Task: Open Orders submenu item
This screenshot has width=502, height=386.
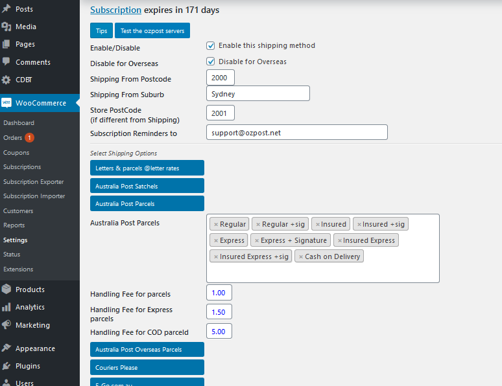Action: click(12, 137)
